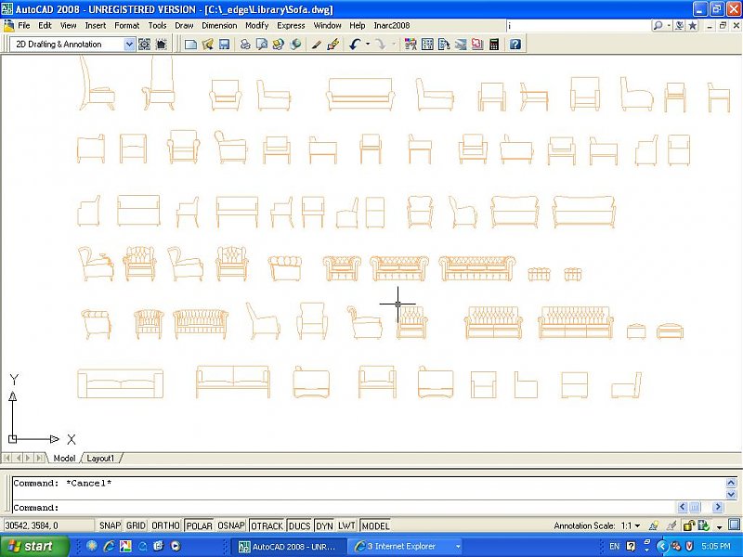
Task: Open the Properties palette icon
Action: [x=411, y=45]
